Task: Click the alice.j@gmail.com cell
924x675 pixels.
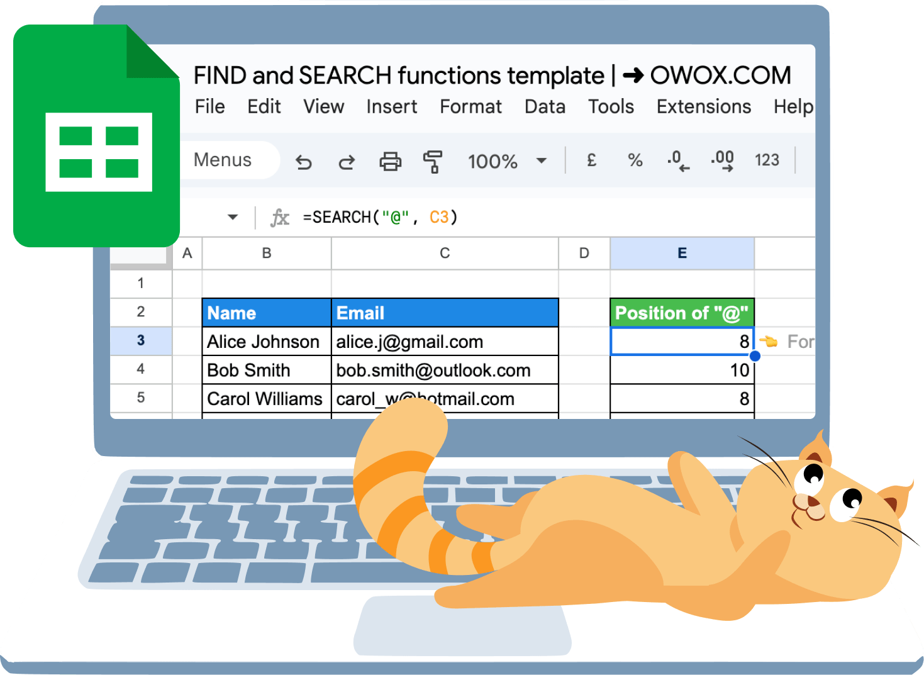Action: pyautogui.click(x=445, y=342)
